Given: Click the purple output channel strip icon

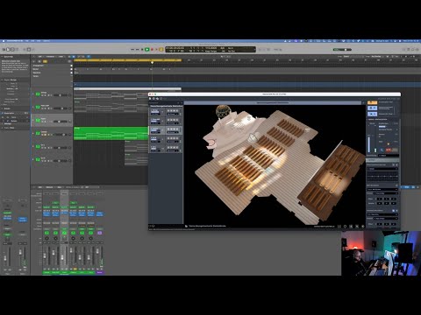Looking at the screenshot, I should pos(99,233).
